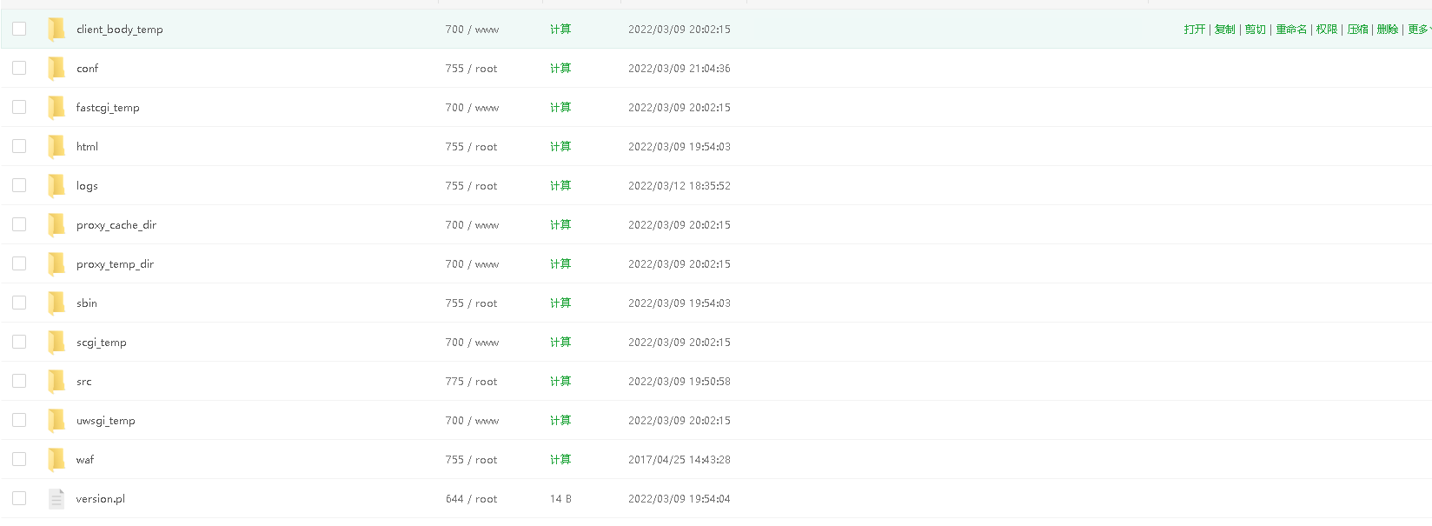Click 重命名 action link
1432x526 pixels.
pos(1291,30)
